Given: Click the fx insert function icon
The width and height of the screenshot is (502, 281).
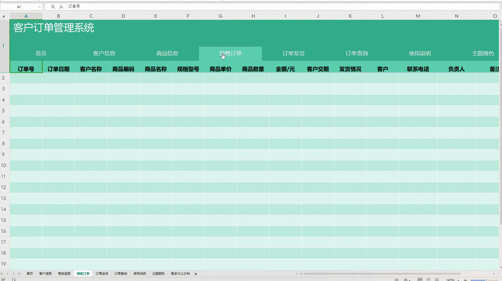Looking at the screenshot, I should (61, 7).
